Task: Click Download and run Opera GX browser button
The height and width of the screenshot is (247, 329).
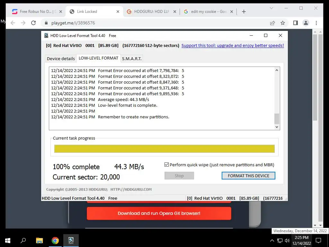Action: [x=159, y=214]
